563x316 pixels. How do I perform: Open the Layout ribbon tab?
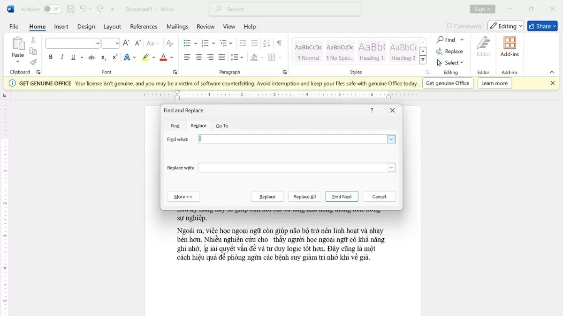pos(112,27)
